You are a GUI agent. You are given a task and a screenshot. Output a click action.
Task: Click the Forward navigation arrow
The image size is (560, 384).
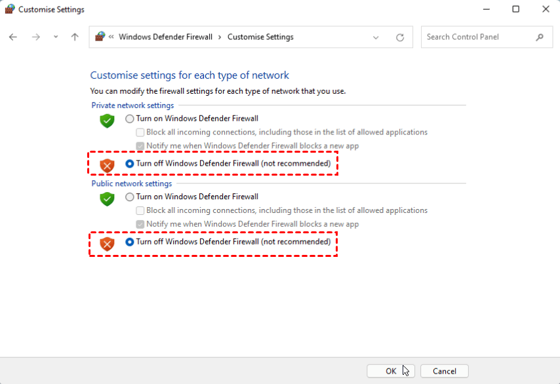pyautogui.click(x=36, y=37)
